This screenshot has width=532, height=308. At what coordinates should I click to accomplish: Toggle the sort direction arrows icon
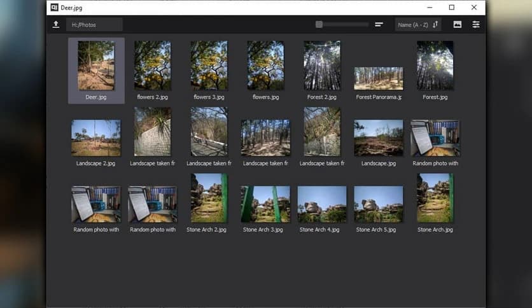click(435, 25)
